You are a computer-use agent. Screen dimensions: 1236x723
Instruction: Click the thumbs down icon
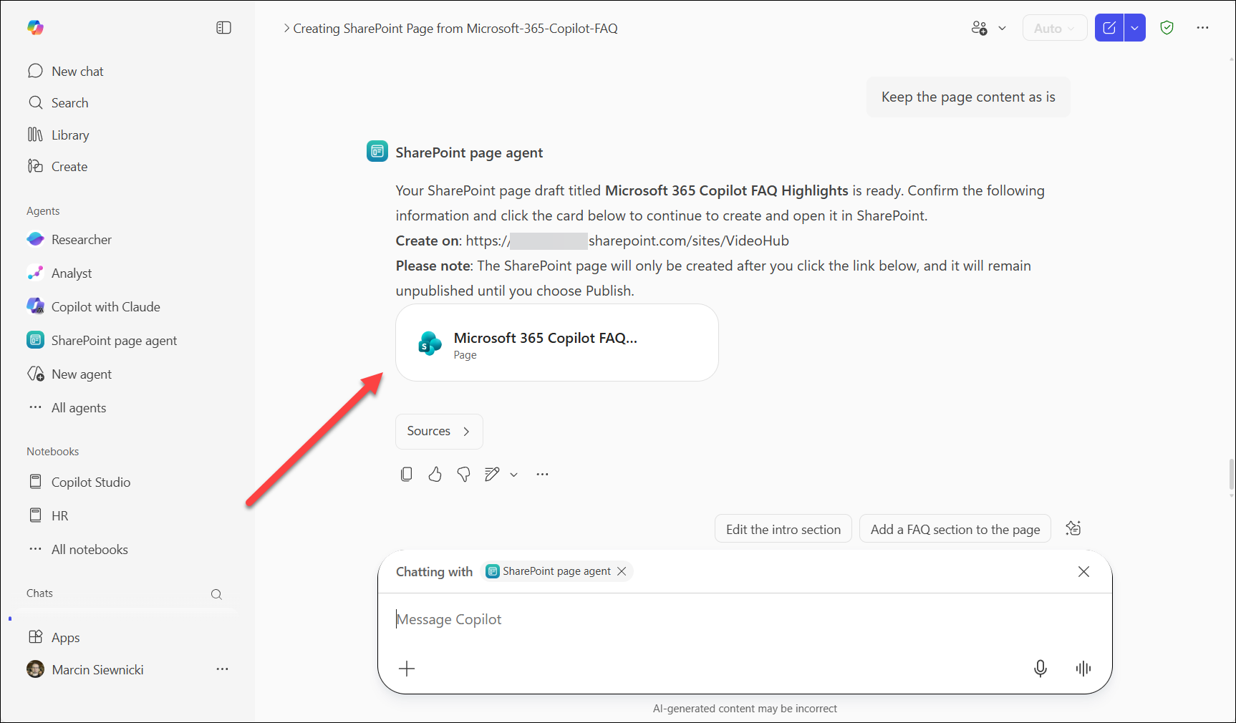tap(463, 474)
